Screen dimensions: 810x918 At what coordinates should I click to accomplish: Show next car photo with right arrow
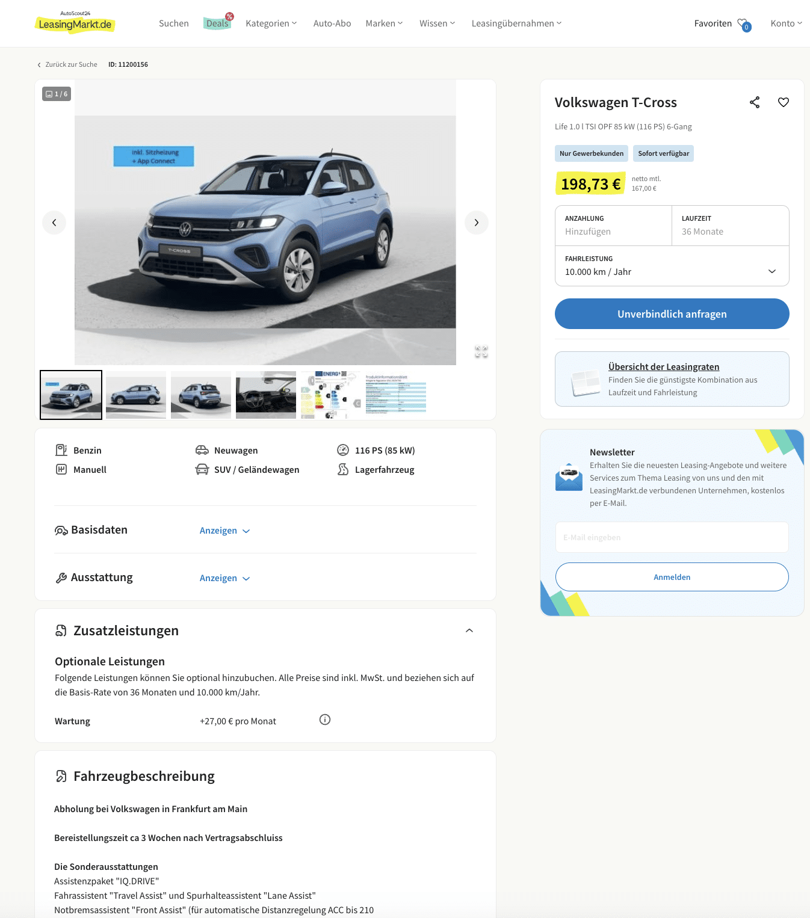coord(477,223)
